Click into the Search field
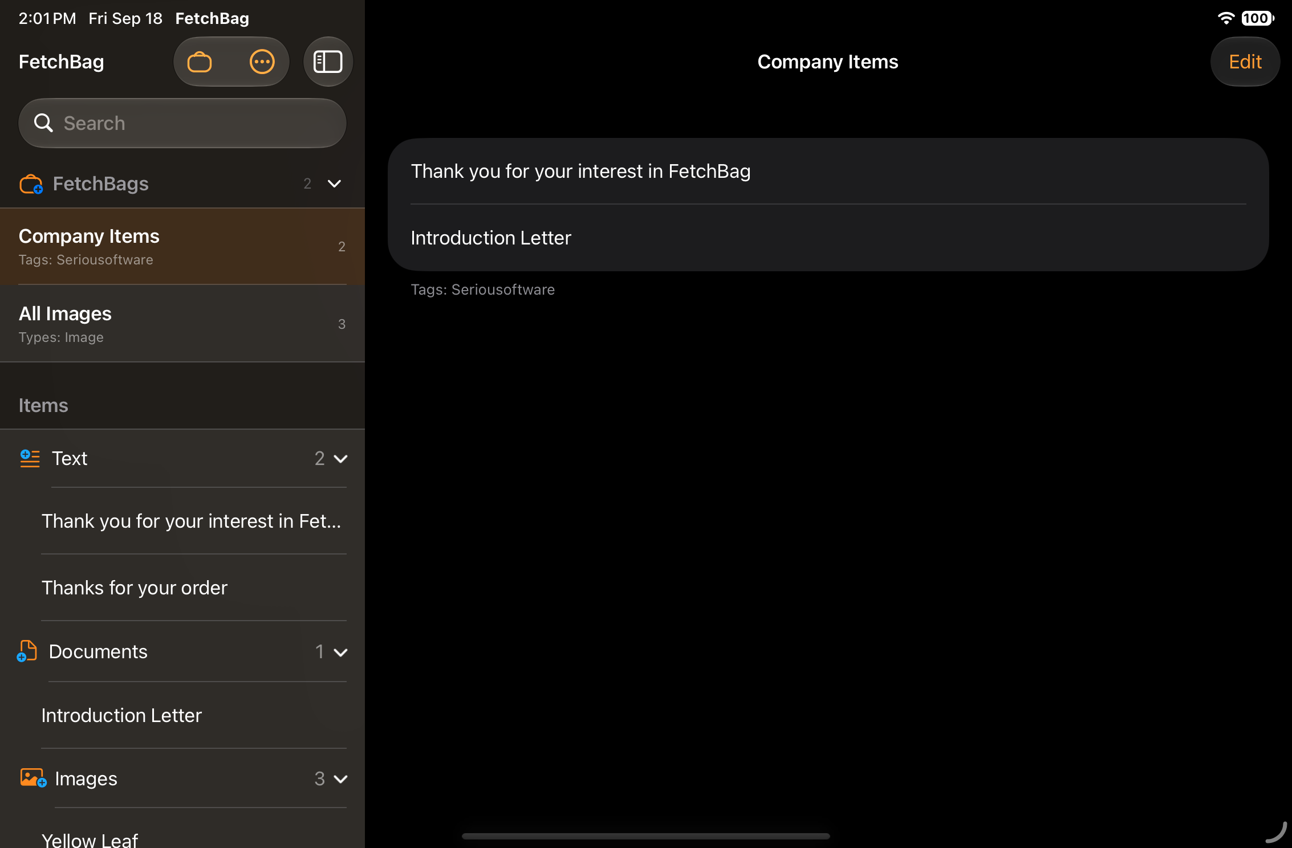Image resolution: width=1292 pixels, height=848 pixels. coord(182,123)
